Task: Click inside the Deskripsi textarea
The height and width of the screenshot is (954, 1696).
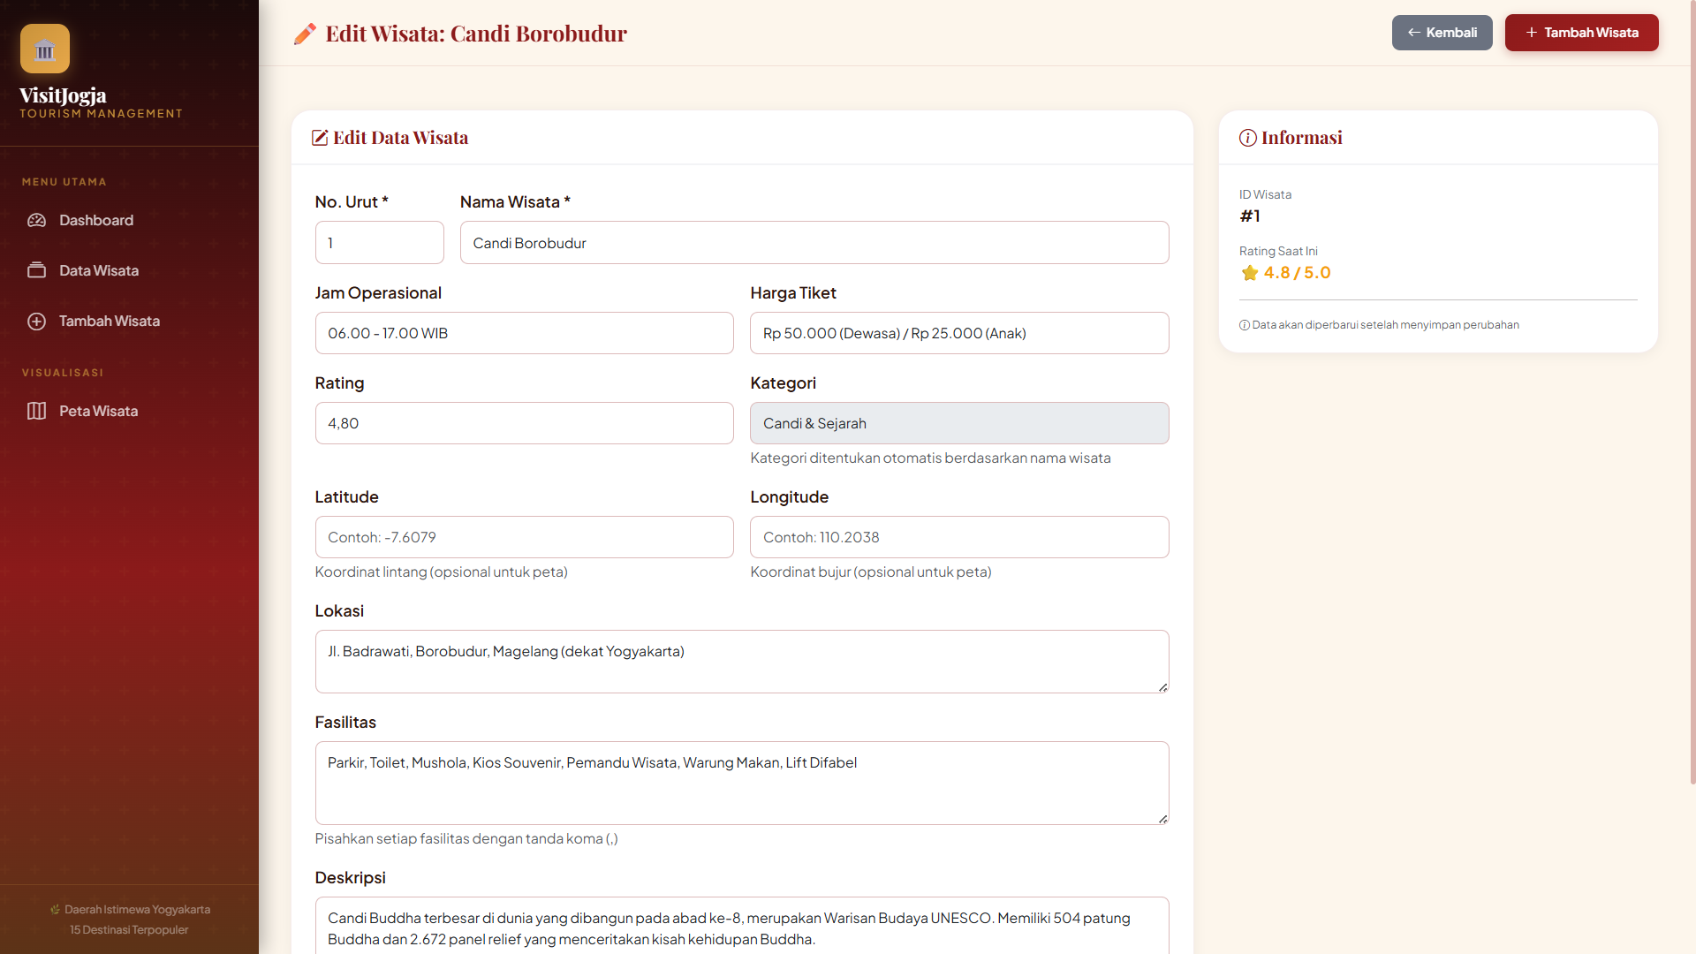Action: [x=742, y=926]
